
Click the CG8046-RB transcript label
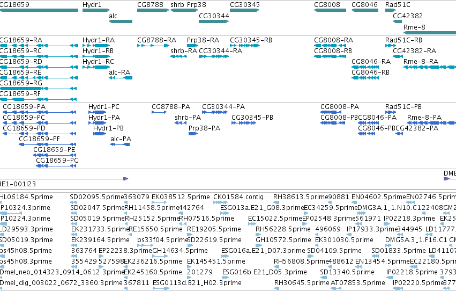coord(370,72)
